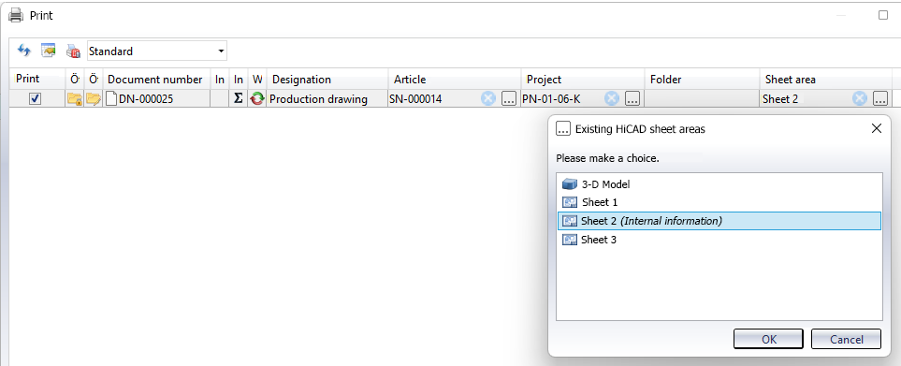
Task: Clear the Article SN-000014 value
Action: tap(487, 99)
